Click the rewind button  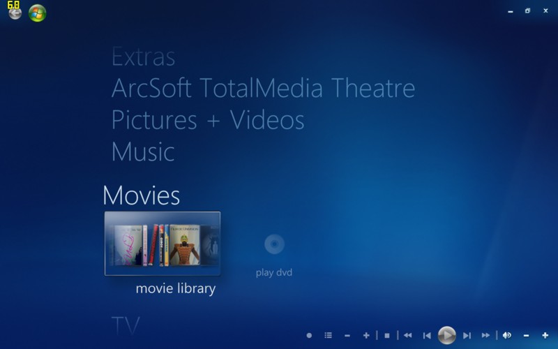[x=408, y=336]
